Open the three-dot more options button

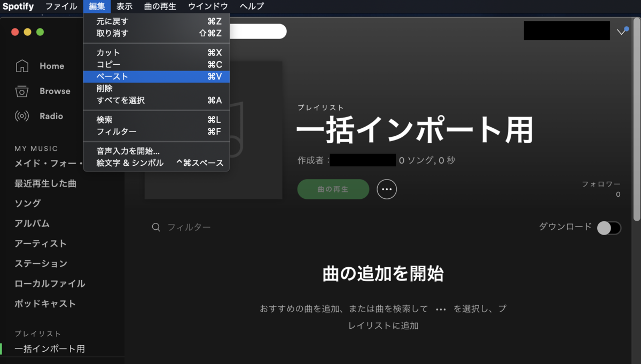(387, 189)
